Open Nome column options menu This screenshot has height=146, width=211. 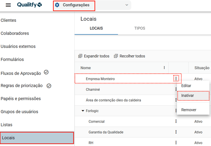tap(164, 68)
